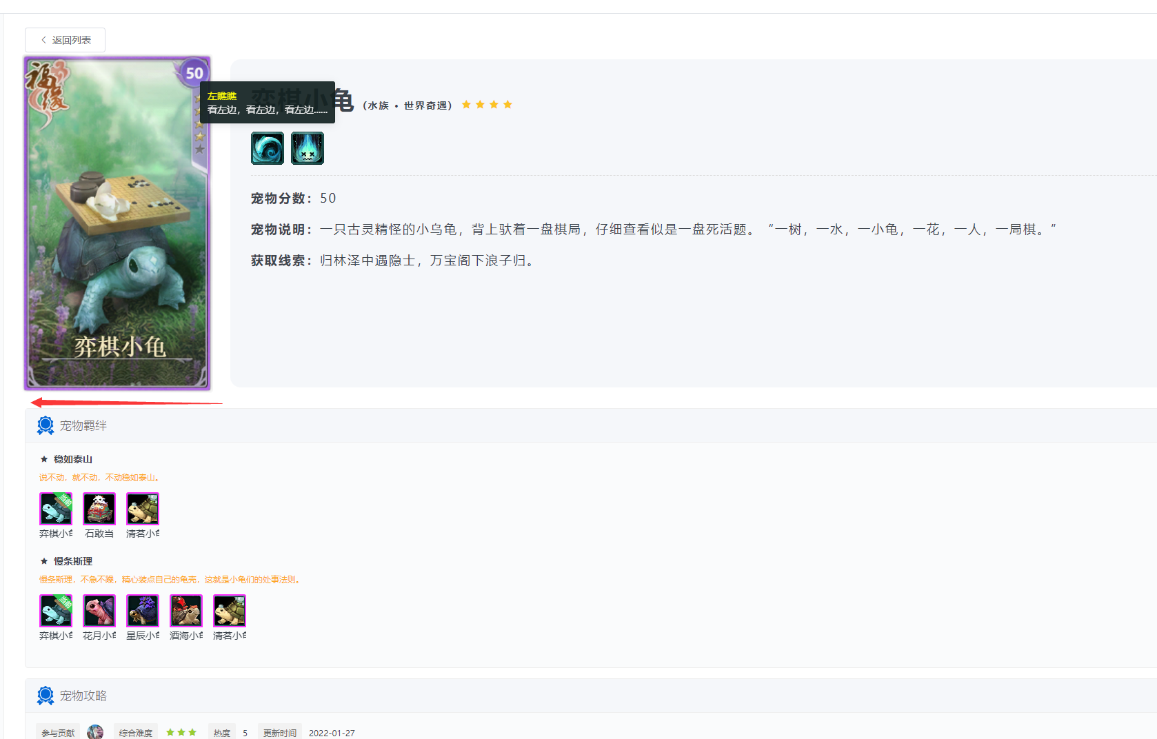Open the 花月小龟 pet icon
Viewport: 1157px width, 739px height.
pos(99,610)
